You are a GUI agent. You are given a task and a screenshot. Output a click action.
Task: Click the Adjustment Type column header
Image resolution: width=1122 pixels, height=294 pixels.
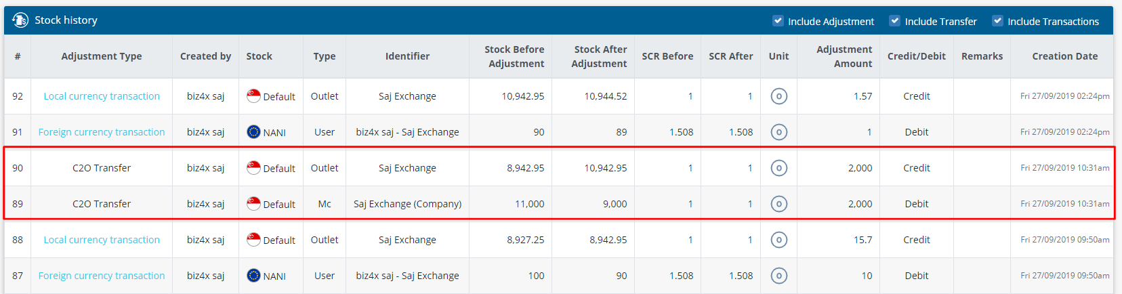click(x=102, y=56)
